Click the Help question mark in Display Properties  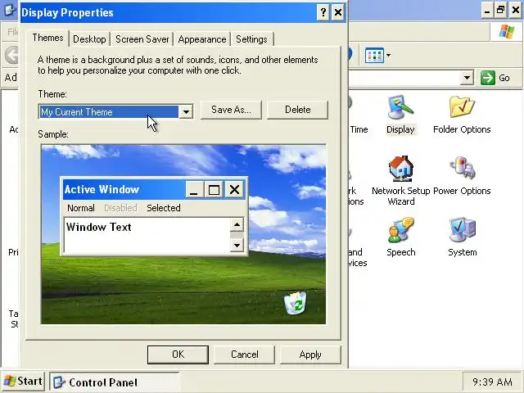pos(323,13)
